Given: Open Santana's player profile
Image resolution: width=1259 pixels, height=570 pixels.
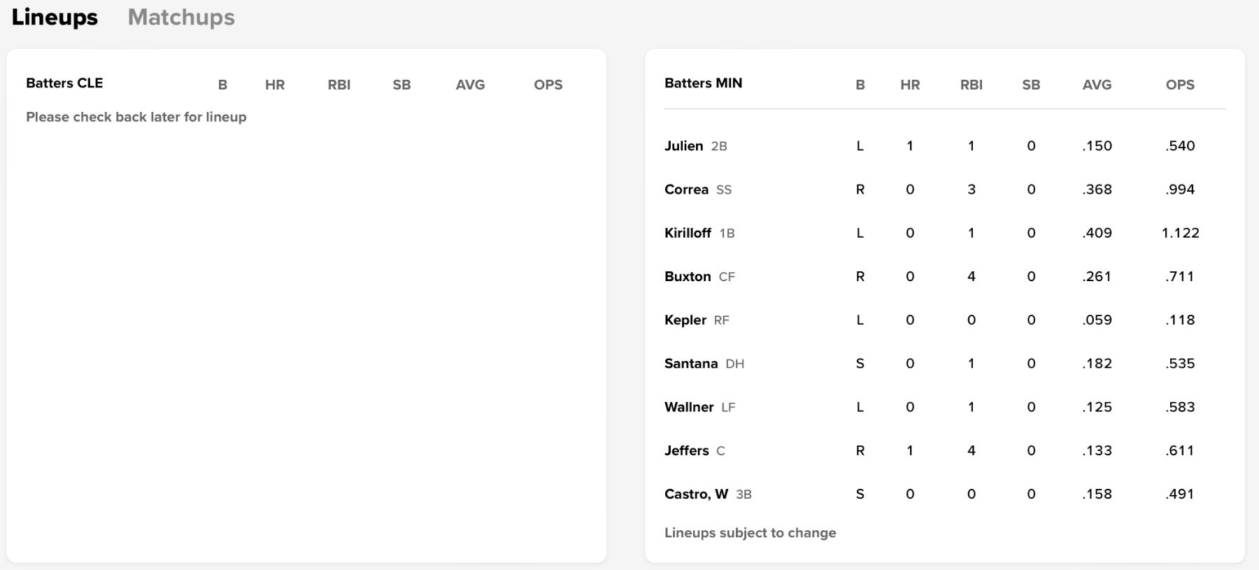Looking at the screenshot, I should click(691, 364).
